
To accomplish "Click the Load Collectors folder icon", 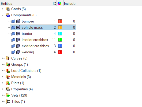I will point(8,71).
